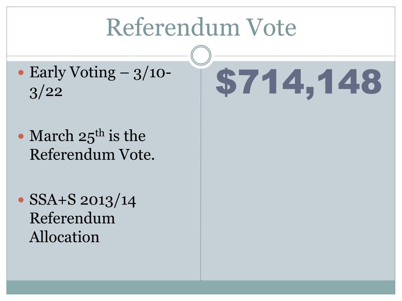
Task: Click the word Allocation in the last bullet
Action: pyautogui.click(x=64, y=237)
